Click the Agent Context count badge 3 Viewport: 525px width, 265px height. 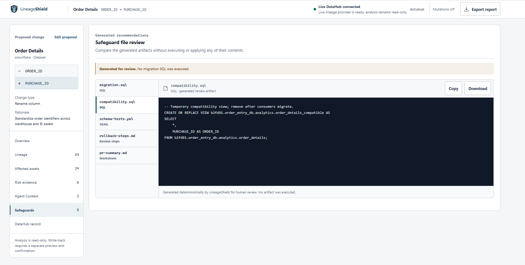point(78,196)
